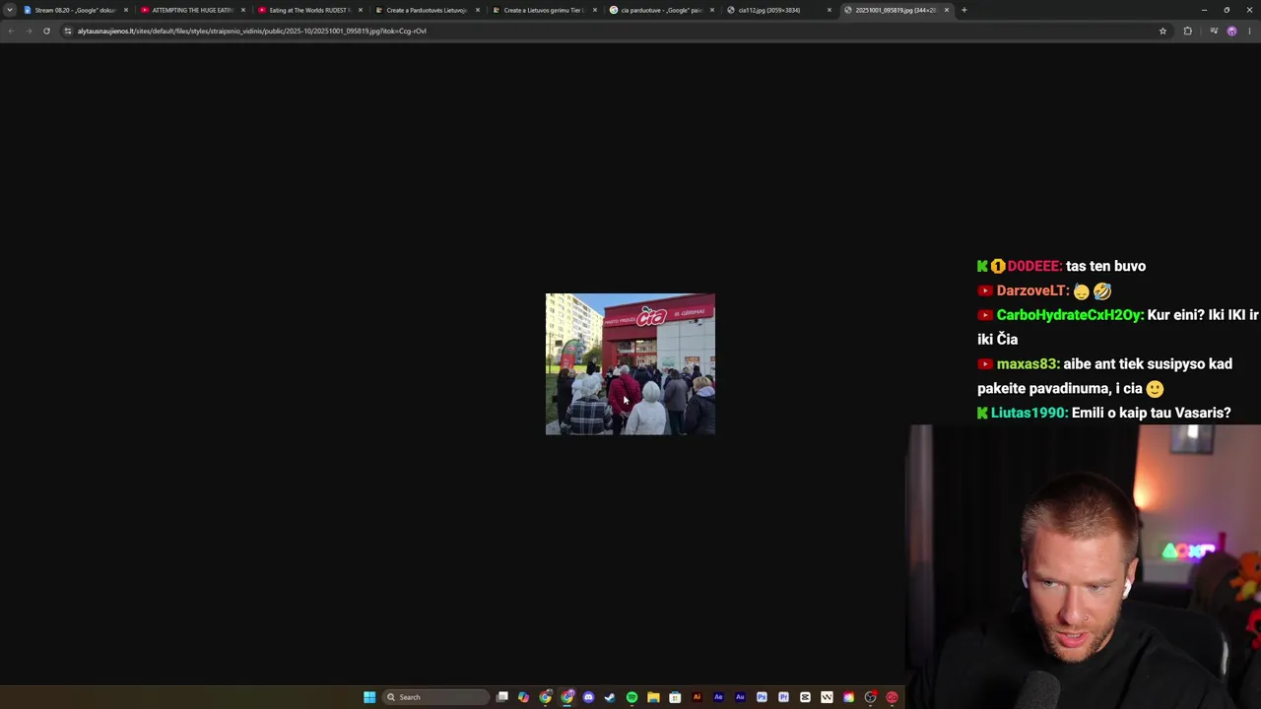Screen dimensions: 1261x709
Task: Click the taskbar Search box
Action: click(436, 697)
